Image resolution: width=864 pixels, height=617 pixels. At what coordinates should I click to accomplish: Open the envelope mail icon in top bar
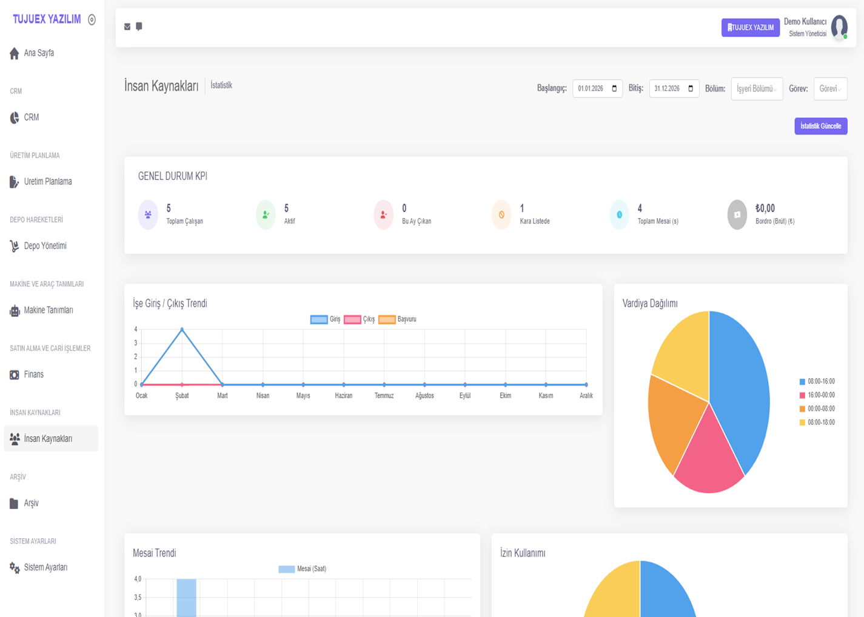[x=127, y=27]
